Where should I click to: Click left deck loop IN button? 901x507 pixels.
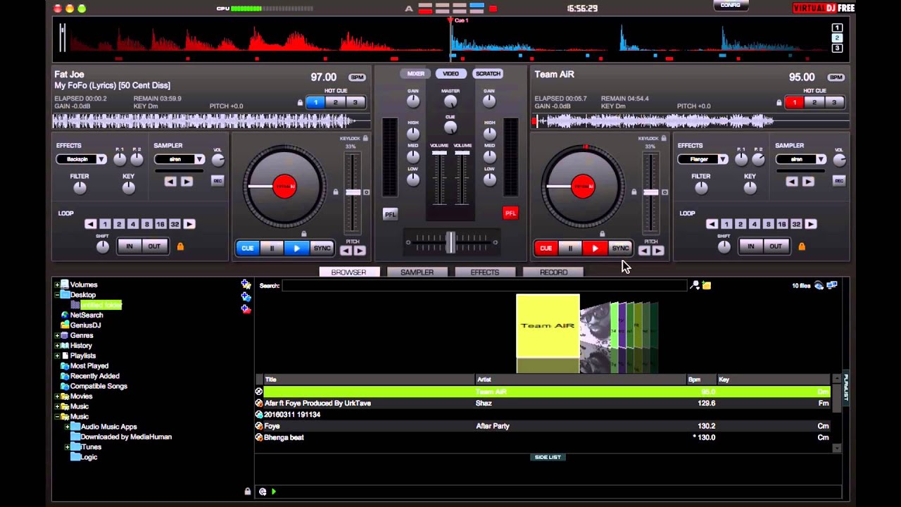click(x=129, y=246)
